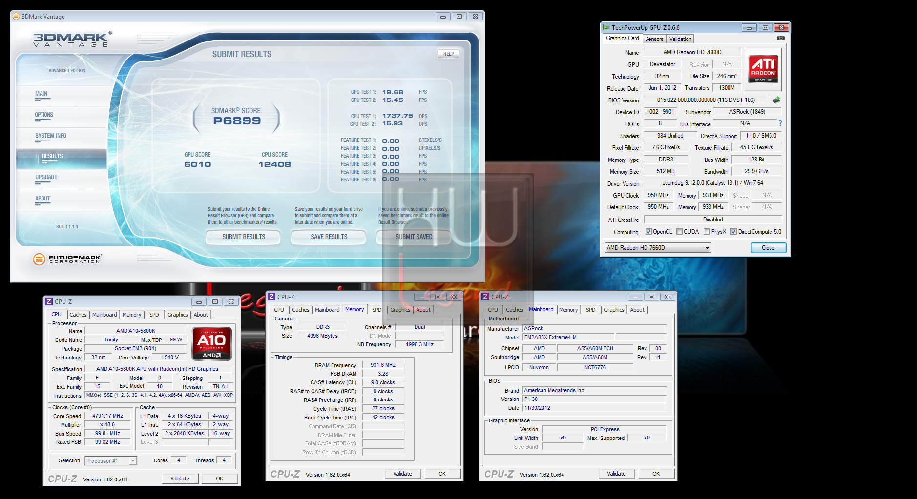The image size is (917, 499).
Task: Open the AMD Radeon HD 7660D dropdown
Action: point(658,248)
